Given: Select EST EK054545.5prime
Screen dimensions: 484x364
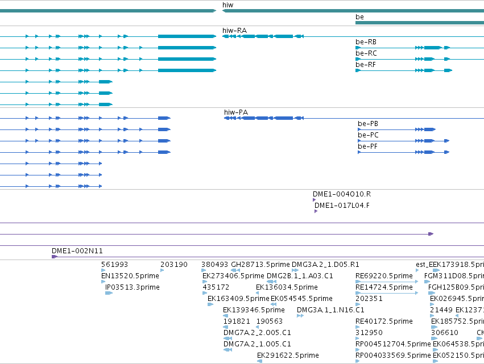Looking at the screenshot, I should tap(301, 299).
